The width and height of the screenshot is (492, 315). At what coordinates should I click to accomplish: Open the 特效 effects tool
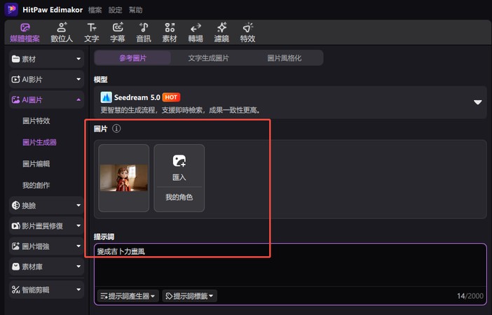[x=247, y=33]
